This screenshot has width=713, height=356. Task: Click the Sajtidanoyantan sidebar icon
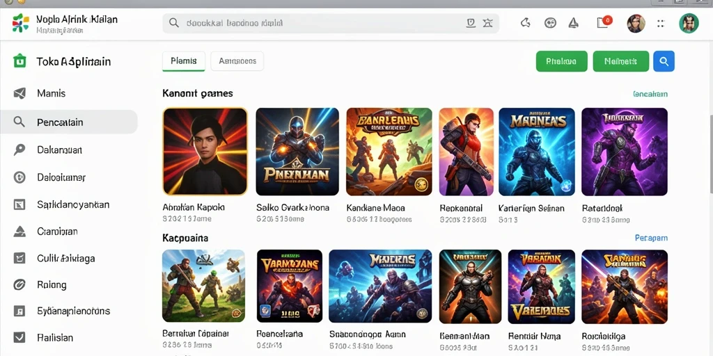(x=19, y=204)
